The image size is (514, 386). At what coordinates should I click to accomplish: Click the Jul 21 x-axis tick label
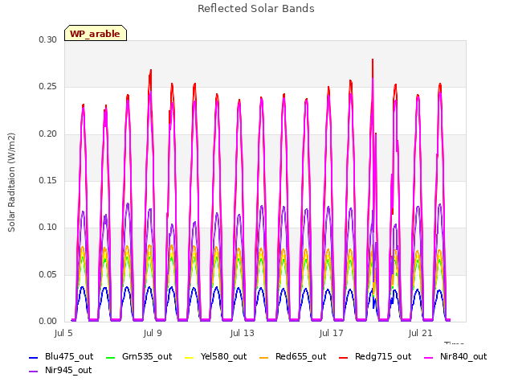pyautogui.click(x=420, y=334)
